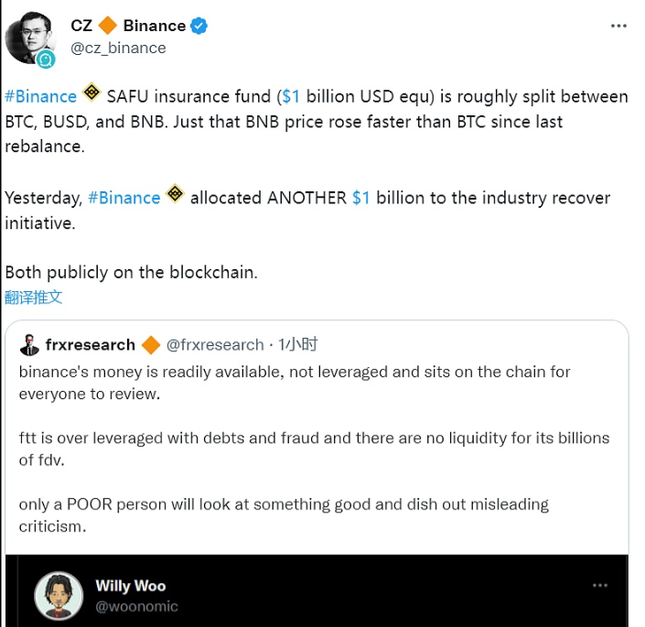Image resolution: width=645 pixels, height=627 pixels.
Task: Click the orange diamond beside frxresearch
Action: 151,344
